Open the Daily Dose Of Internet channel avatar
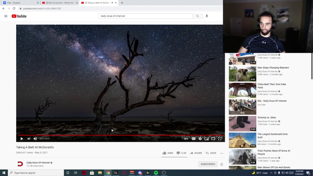The height and width of the screenshot is (176, 313). 20,164
